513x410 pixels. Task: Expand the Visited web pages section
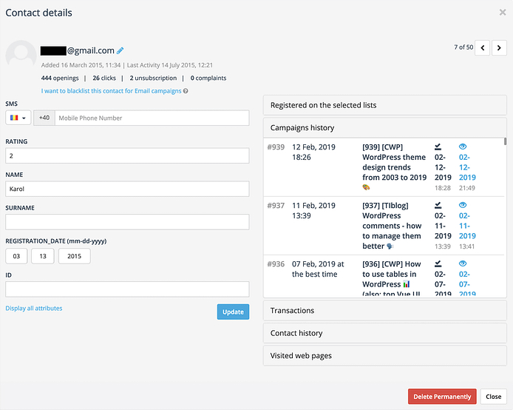tap(384, 356)
